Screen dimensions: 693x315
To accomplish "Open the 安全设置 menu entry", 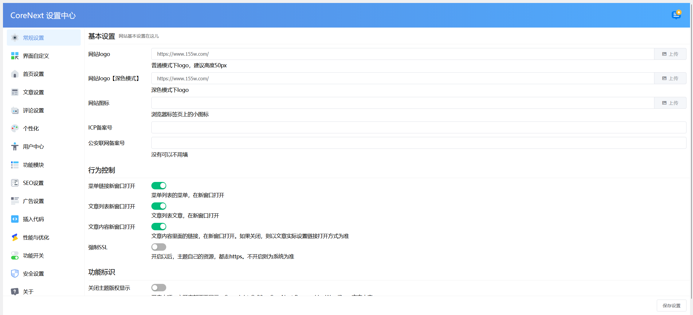I will (33, 273).
